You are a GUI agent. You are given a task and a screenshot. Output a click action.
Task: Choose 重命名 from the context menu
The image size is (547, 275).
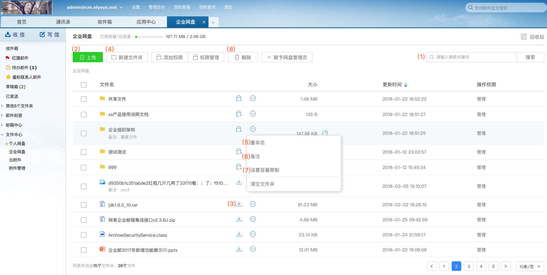258,143
